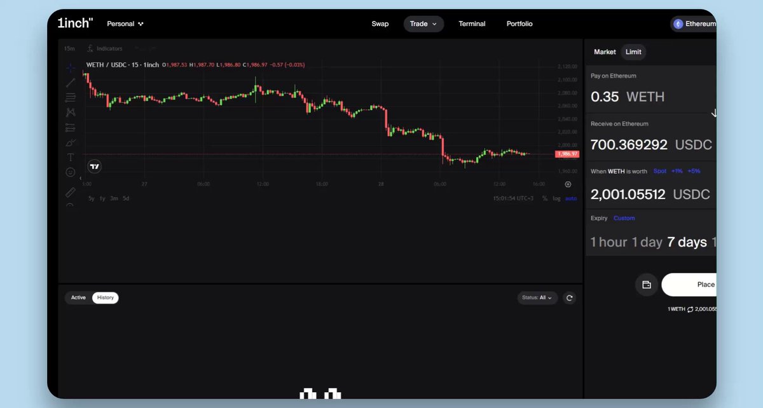Image resolution: width=763 pixels, height=408 pixels.
Task: Set limit price to +5%
Action: point(694,172)
